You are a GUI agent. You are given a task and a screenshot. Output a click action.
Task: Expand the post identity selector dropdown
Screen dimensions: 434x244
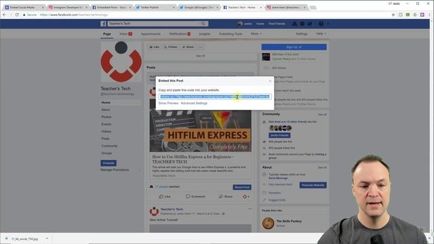(246, 197)
